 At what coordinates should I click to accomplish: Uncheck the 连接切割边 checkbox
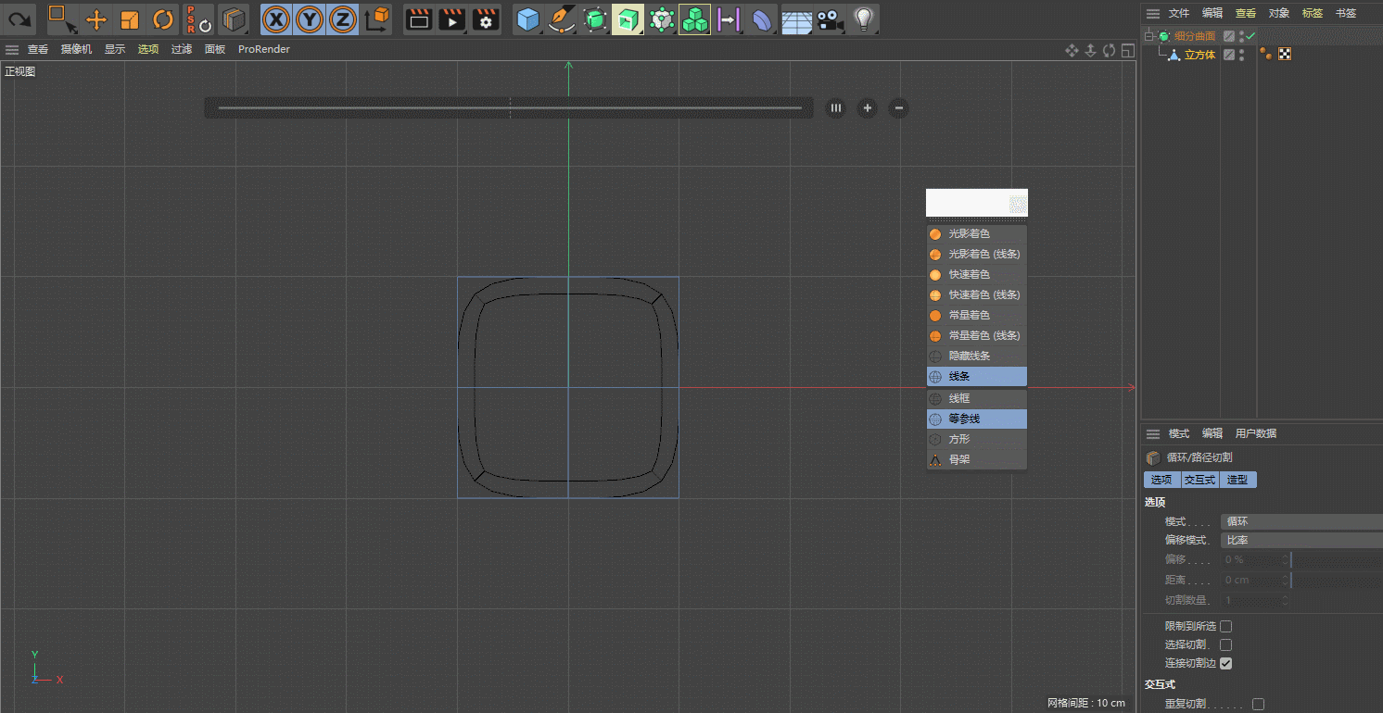pos(1225,663)
